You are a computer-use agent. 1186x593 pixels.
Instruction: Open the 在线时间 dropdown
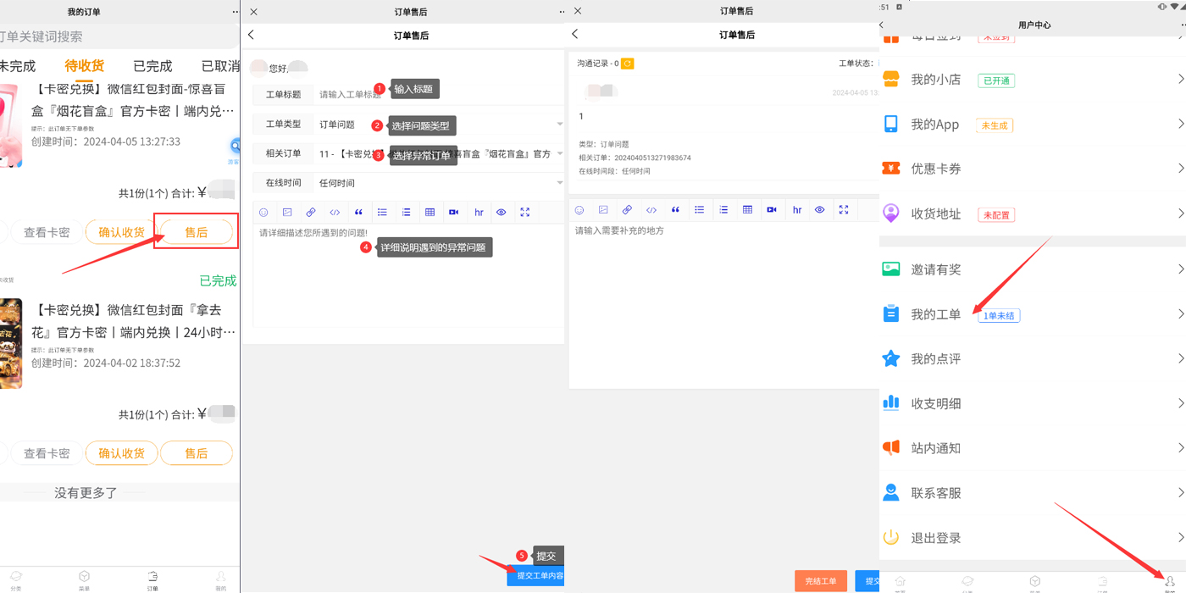click(440, 183)
